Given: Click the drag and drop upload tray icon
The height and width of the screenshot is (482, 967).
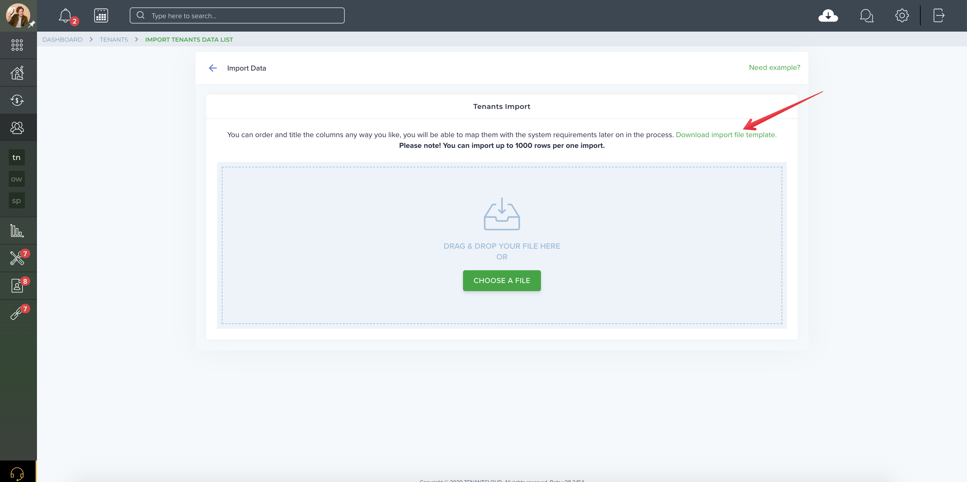Looking at the screenshot, I should [x=502, y=214].
